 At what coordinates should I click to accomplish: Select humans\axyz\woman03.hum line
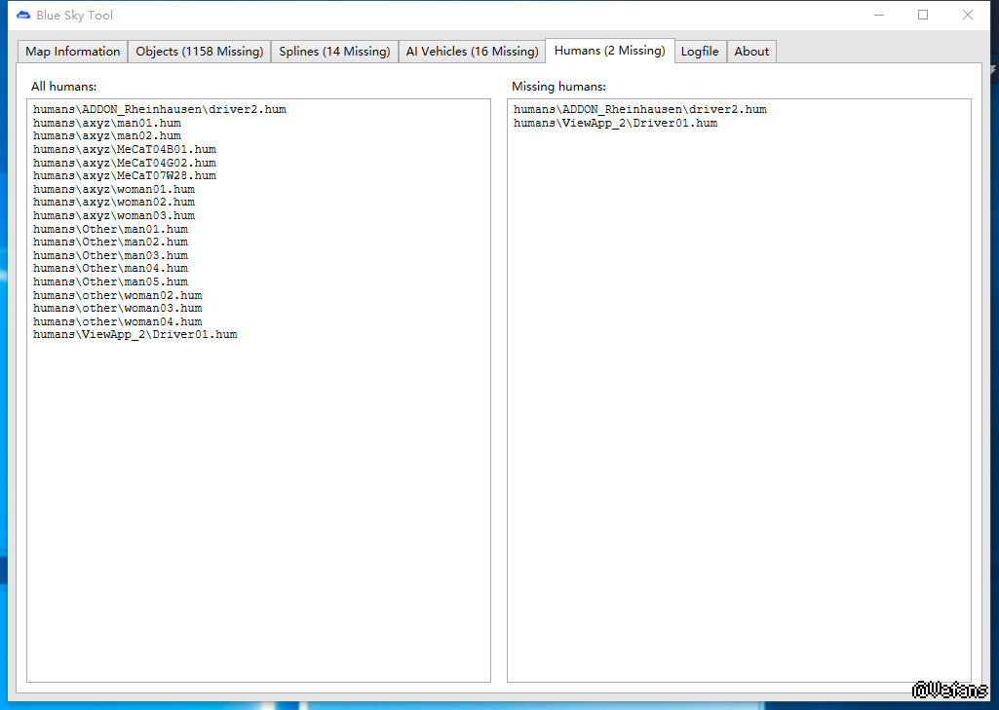pyautogui.click(x=113, y=216)
